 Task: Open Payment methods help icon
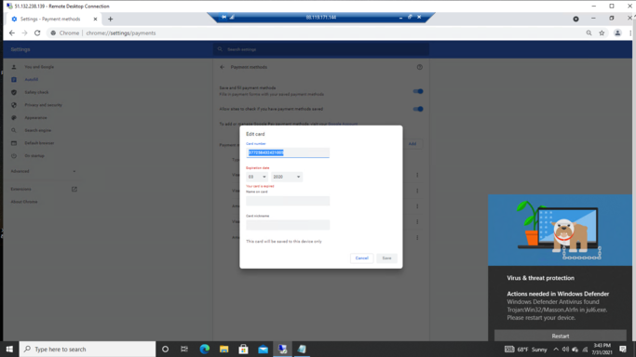tap(419, 67)
